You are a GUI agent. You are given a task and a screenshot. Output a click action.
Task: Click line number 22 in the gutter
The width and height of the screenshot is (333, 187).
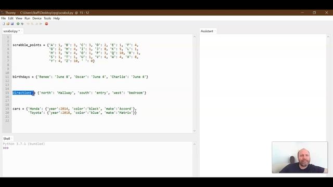tap(7, 121)
